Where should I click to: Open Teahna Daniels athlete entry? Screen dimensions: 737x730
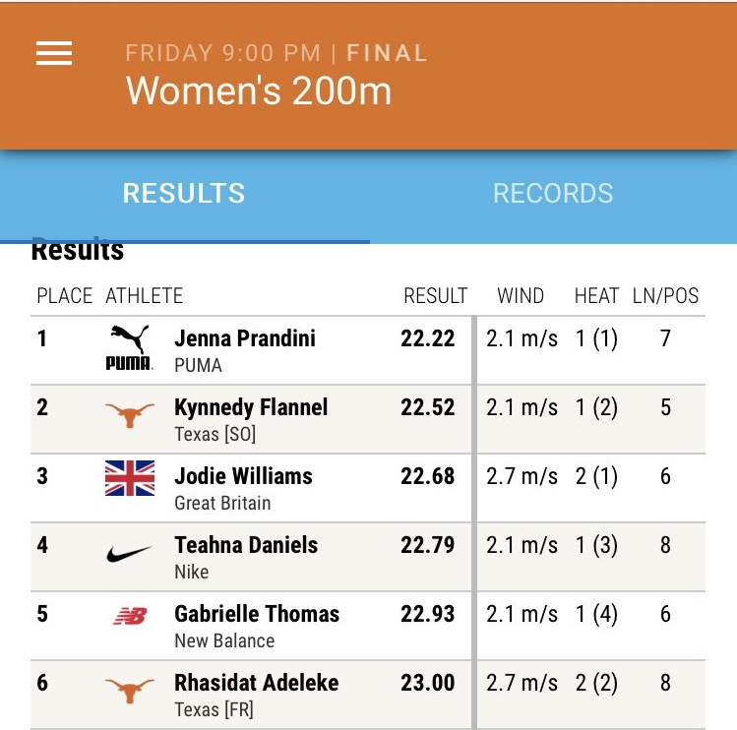[246, 545]
